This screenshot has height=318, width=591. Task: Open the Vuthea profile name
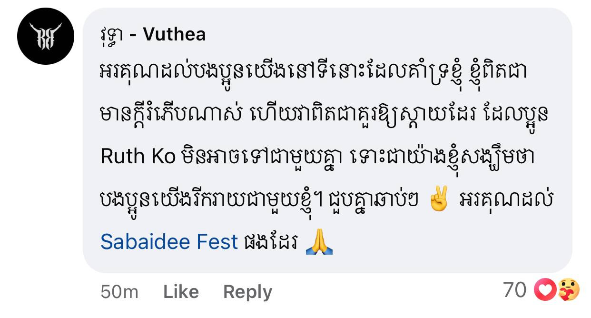174,34
